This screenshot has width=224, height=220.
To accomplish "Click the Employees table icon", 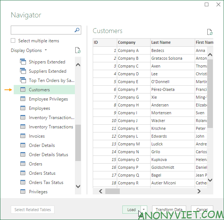I will click(23, 108).
